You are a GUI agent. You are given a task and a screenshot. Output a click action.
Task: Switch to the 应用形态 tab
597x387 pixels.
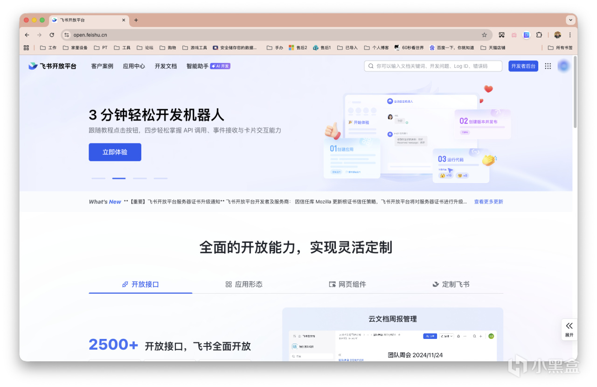(244, 284)
